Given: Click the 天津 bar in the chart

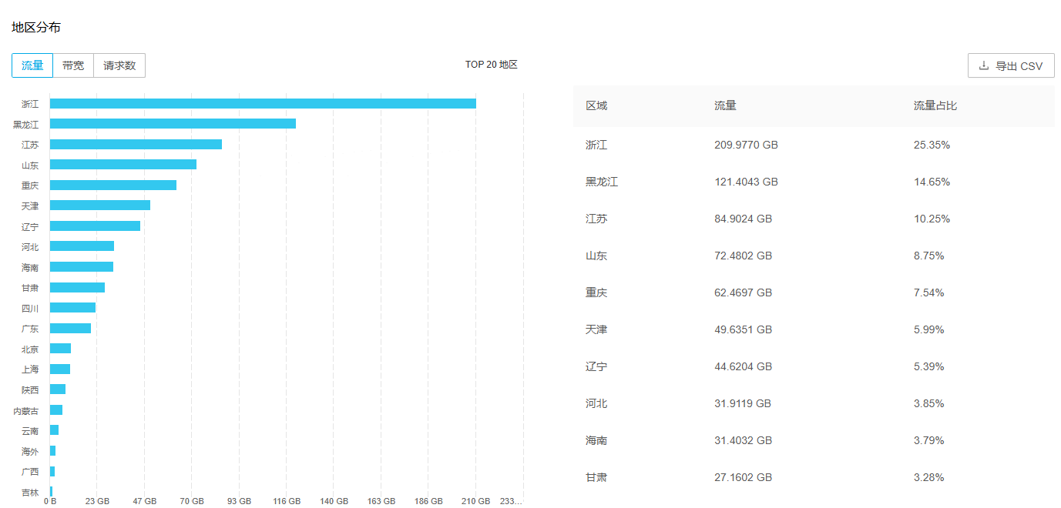Looking at the screenshot, I should (100, 206).
